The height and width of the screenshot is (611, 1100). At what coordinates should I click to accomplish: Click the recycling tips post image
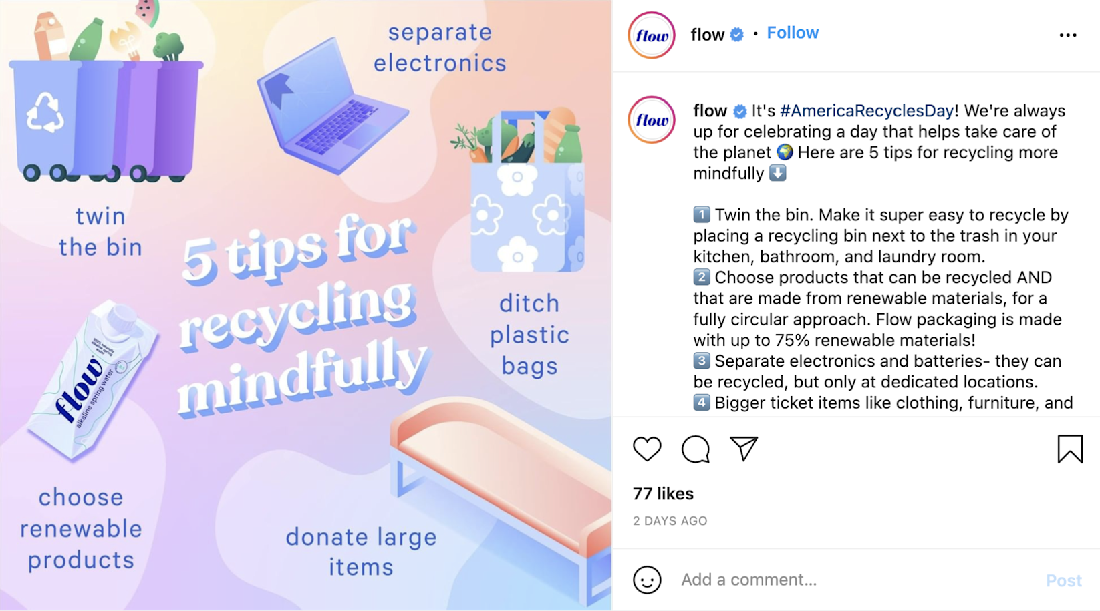[305, 305]
